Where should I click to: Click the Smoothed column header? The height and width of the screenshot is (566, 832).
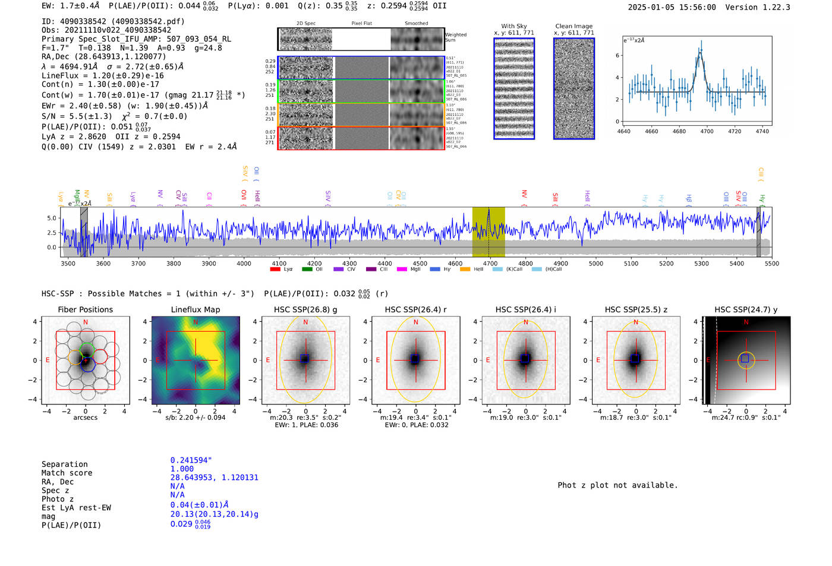pyautogui.click(x=417, y=23)
